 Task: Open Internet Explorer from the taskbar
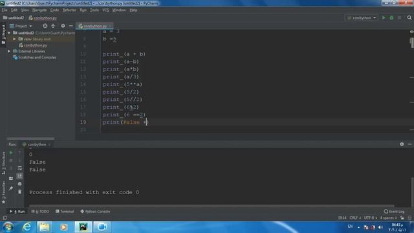27,227
